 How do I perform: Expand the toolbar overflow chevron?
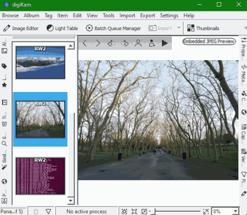245,28
